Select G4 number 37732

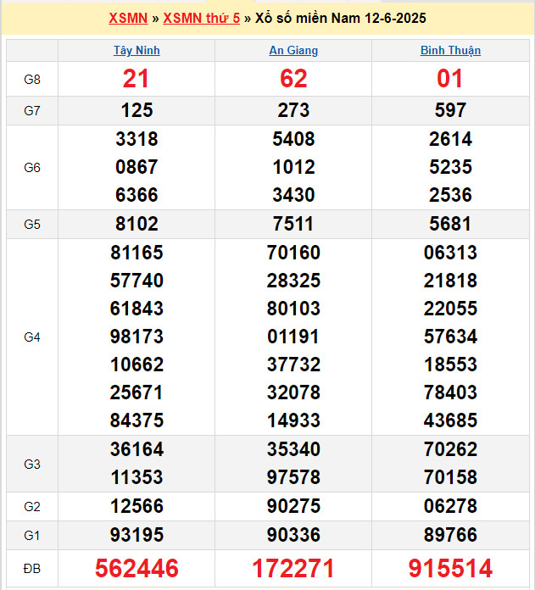[293, 365]
